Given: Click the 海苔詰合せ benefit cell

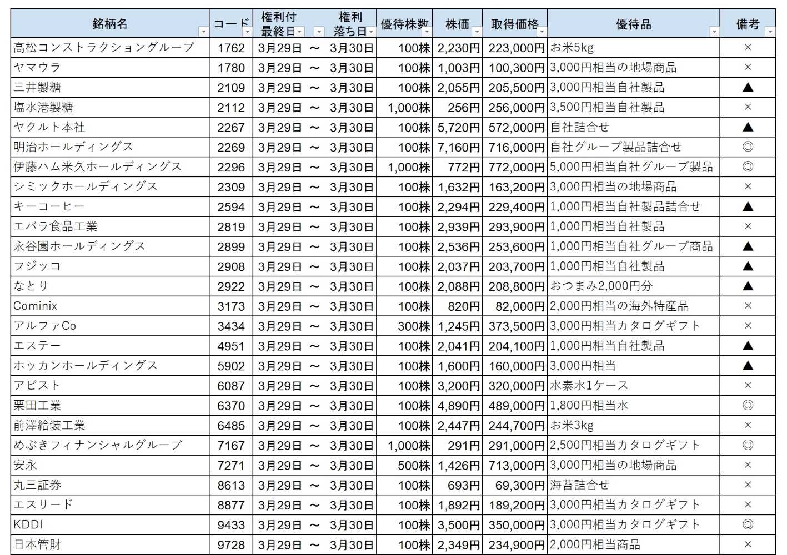Looking at the screenshot, I should 634,485.
